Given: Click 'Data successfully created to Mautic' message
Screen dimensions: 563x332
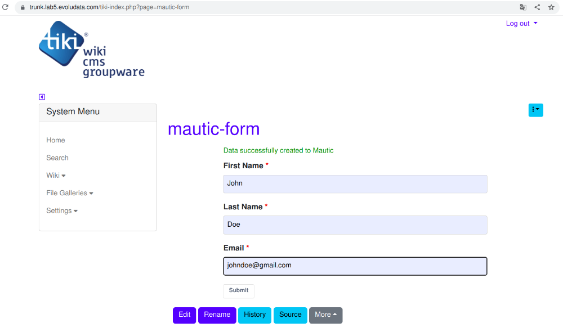Looking at the screenshot, I should tap(278, 150).
